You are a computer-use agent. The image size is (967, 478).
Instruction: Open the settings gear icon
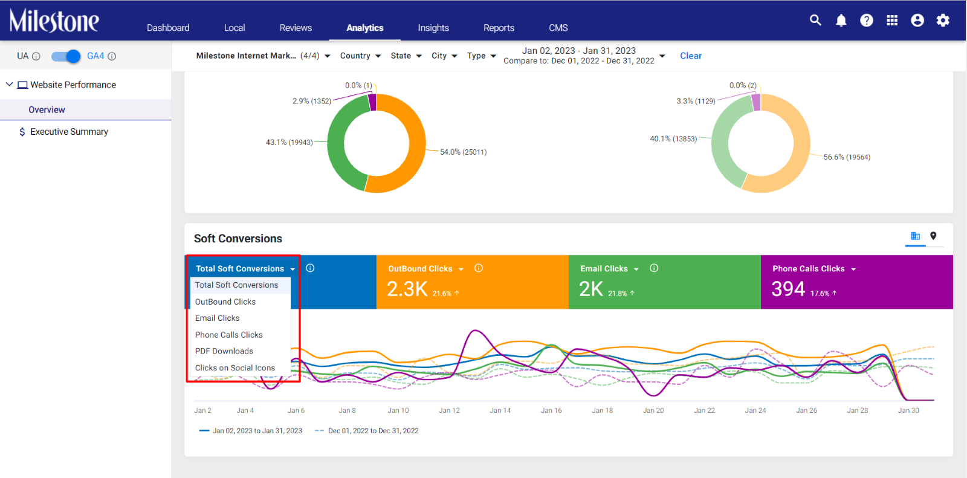point(943,21)
